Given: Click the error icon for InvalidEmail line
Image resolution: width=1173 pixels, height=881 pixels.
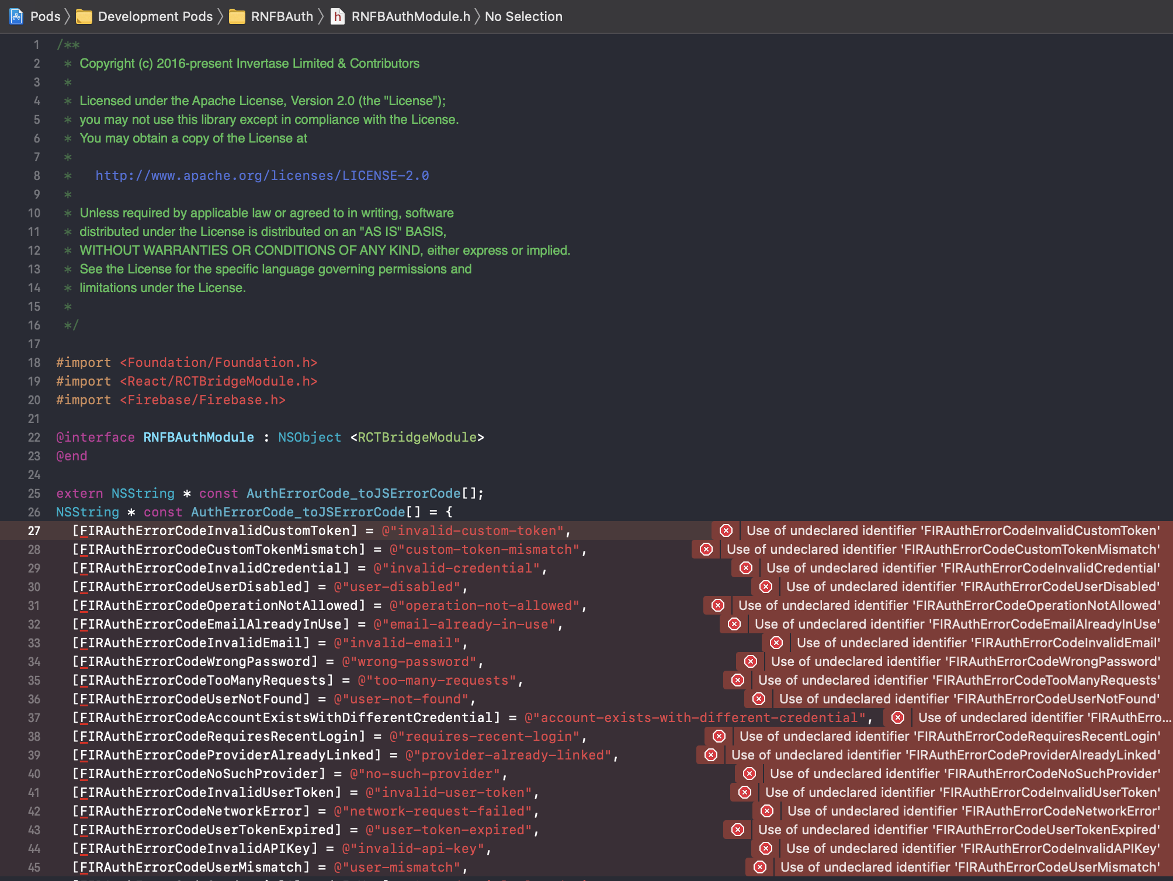Looking at the screenshot, I should (776, 643).
